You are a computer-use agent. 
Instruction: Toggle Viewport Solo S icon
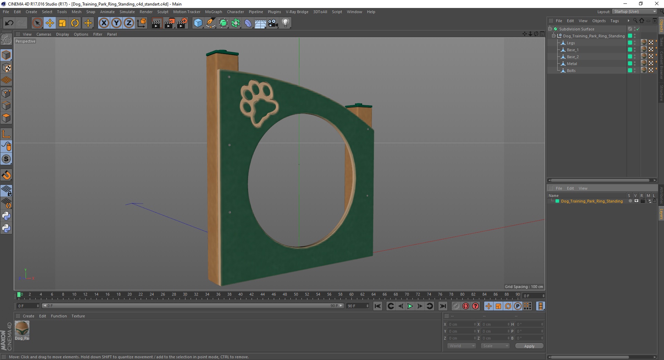coord(6,159)
